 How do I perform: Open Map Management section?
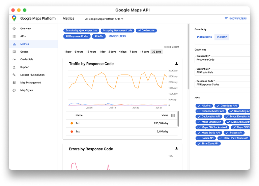31,83
